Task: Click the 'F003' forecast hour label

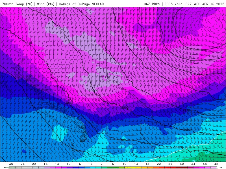Action: (x=168, y=4)
